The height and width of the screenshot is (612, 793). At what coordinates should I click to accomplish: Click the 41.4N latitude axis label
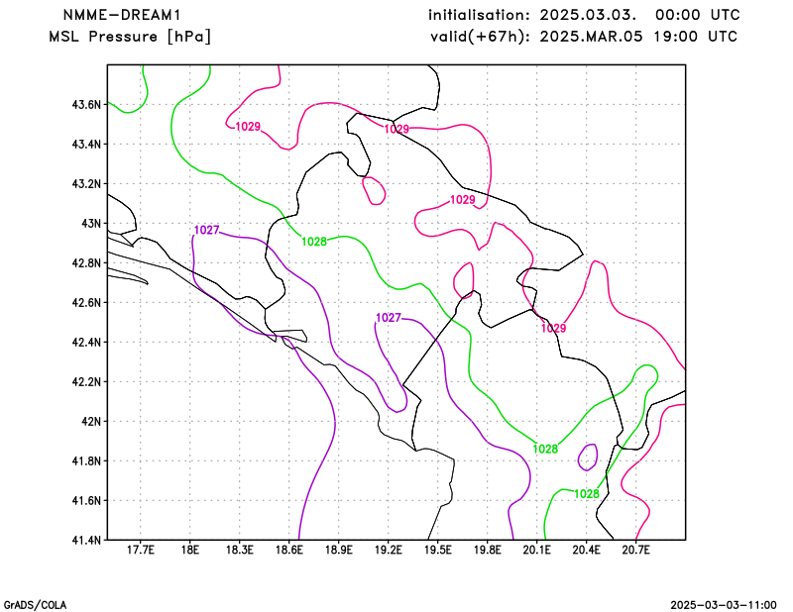pos(86,540)
